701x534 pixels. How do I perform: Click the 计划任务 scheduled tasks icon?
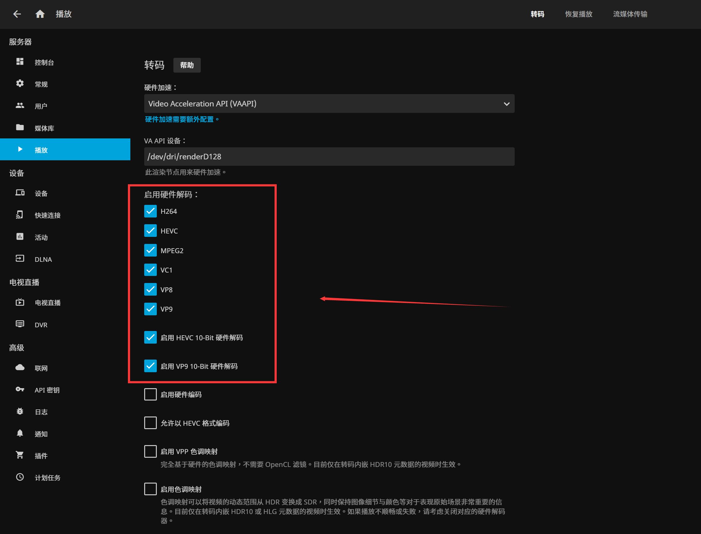pos(20,477)
